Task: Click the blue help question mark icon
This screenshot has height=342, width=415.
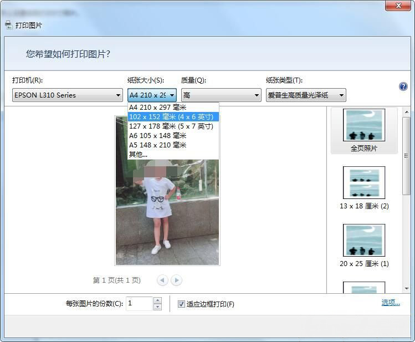Action: (x=403, y=86)
